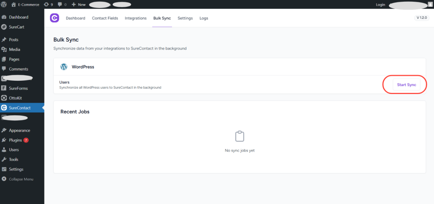
Task: Click the Login link in admin bar
Action: 380,4
